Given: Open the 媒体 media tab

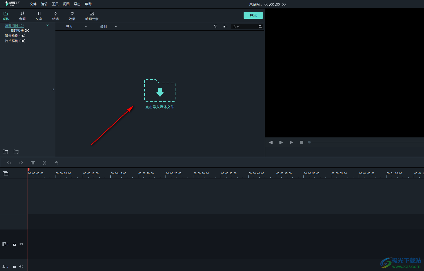Looking at the screenshot, I should coord(6,16).
